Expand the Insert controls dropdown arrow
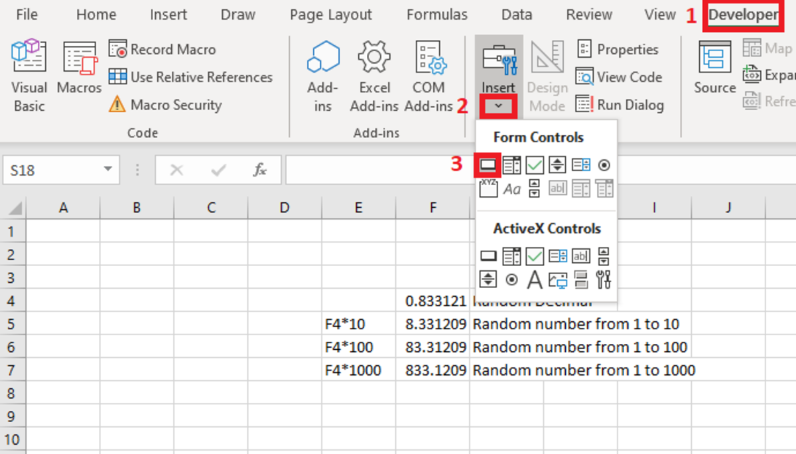Screen dimensions: 796x454 tap(498, 106)
